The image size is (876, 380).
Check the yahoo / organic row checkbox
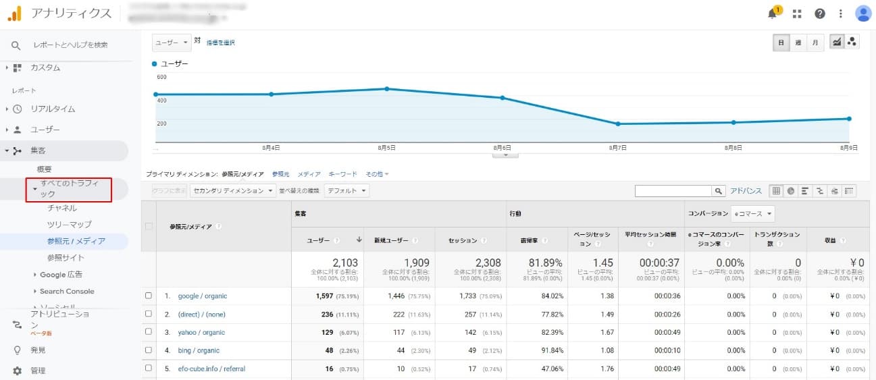(149, 332)
